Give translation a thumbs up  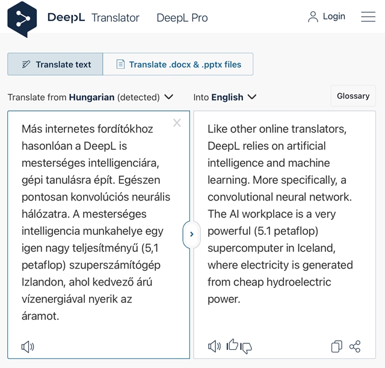pyautogui.click(x=232, y=345)
